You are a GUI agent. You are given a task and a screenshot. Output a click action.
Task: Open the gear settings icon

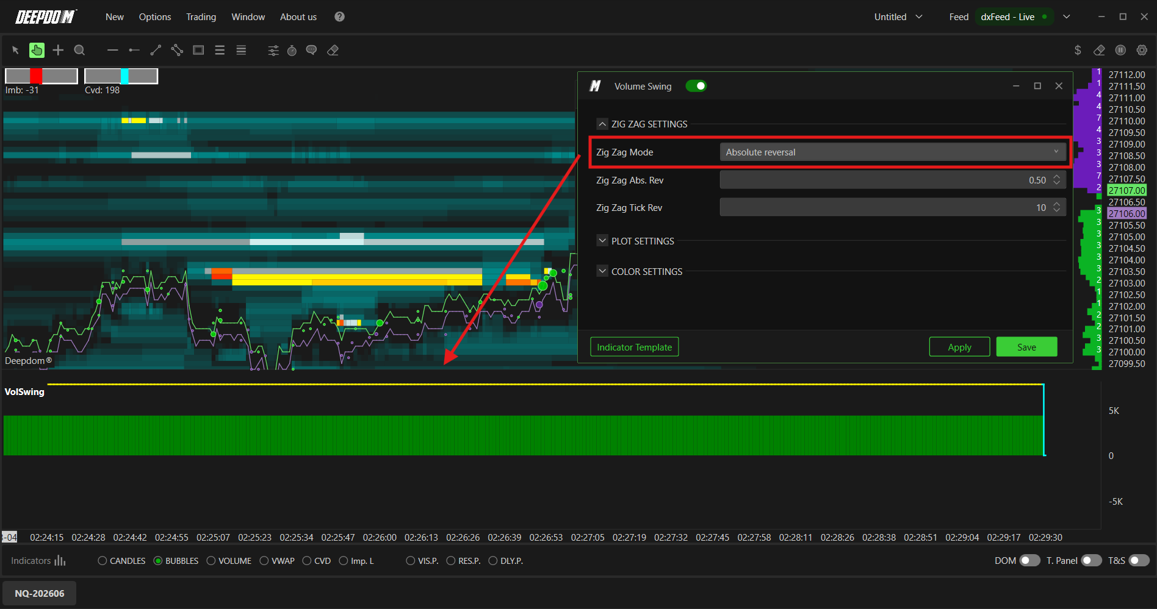pos(1142,50)
